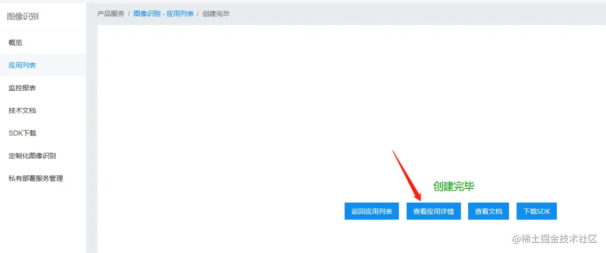Click the 查看应用详情 button
The height and width of the screenshot is (253, 606).
[434, 211]
